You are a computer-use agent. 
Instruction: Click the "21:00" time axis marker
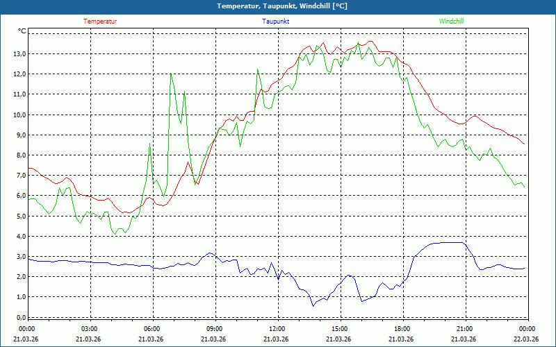point(464,329)
